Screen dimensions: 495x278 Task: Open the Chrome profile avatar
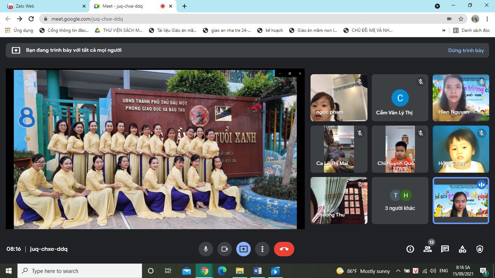475,19
